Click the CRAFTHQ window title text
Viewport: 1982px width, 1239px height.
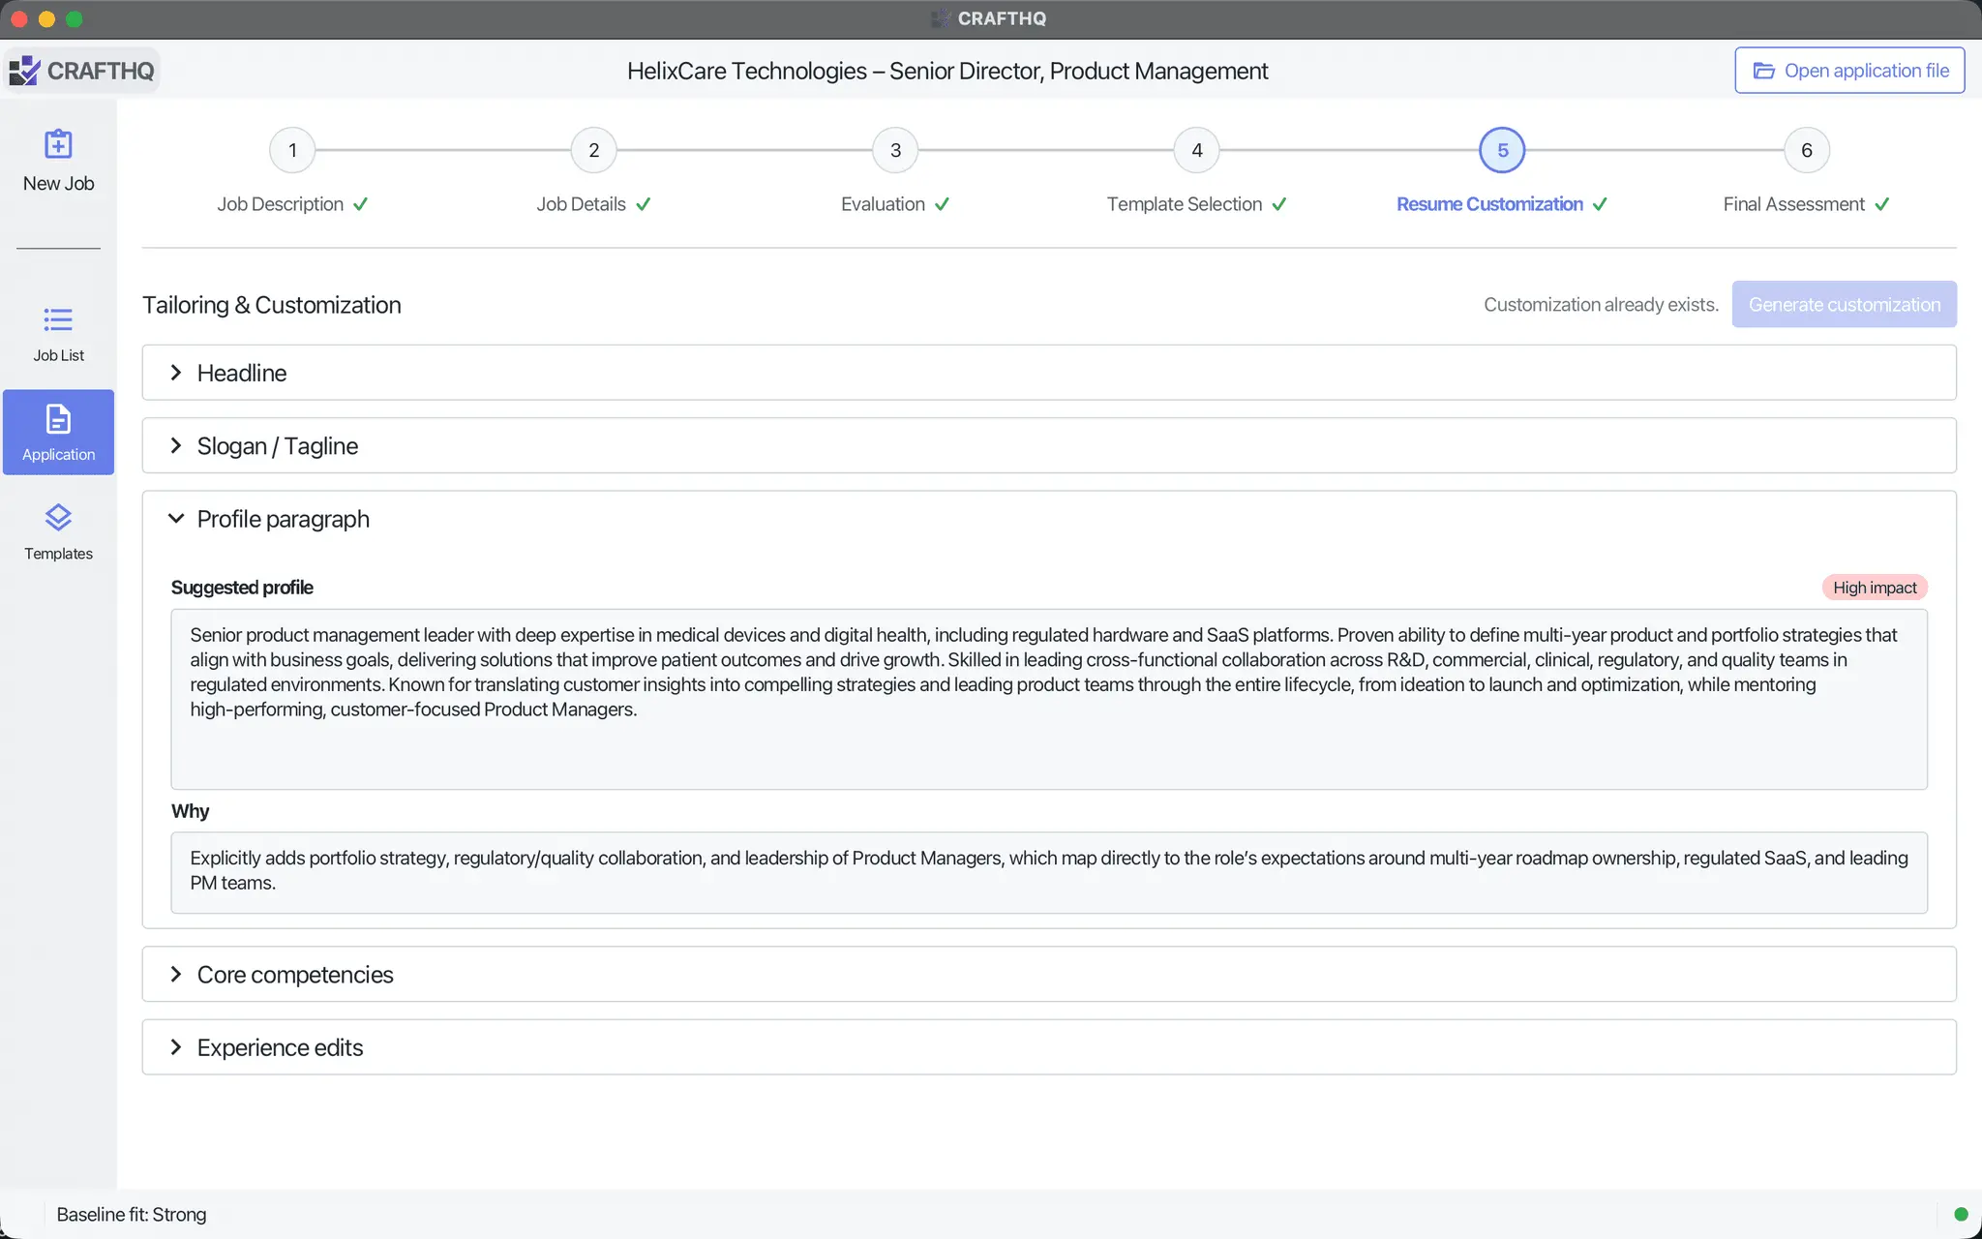[x=1002, y=18]
